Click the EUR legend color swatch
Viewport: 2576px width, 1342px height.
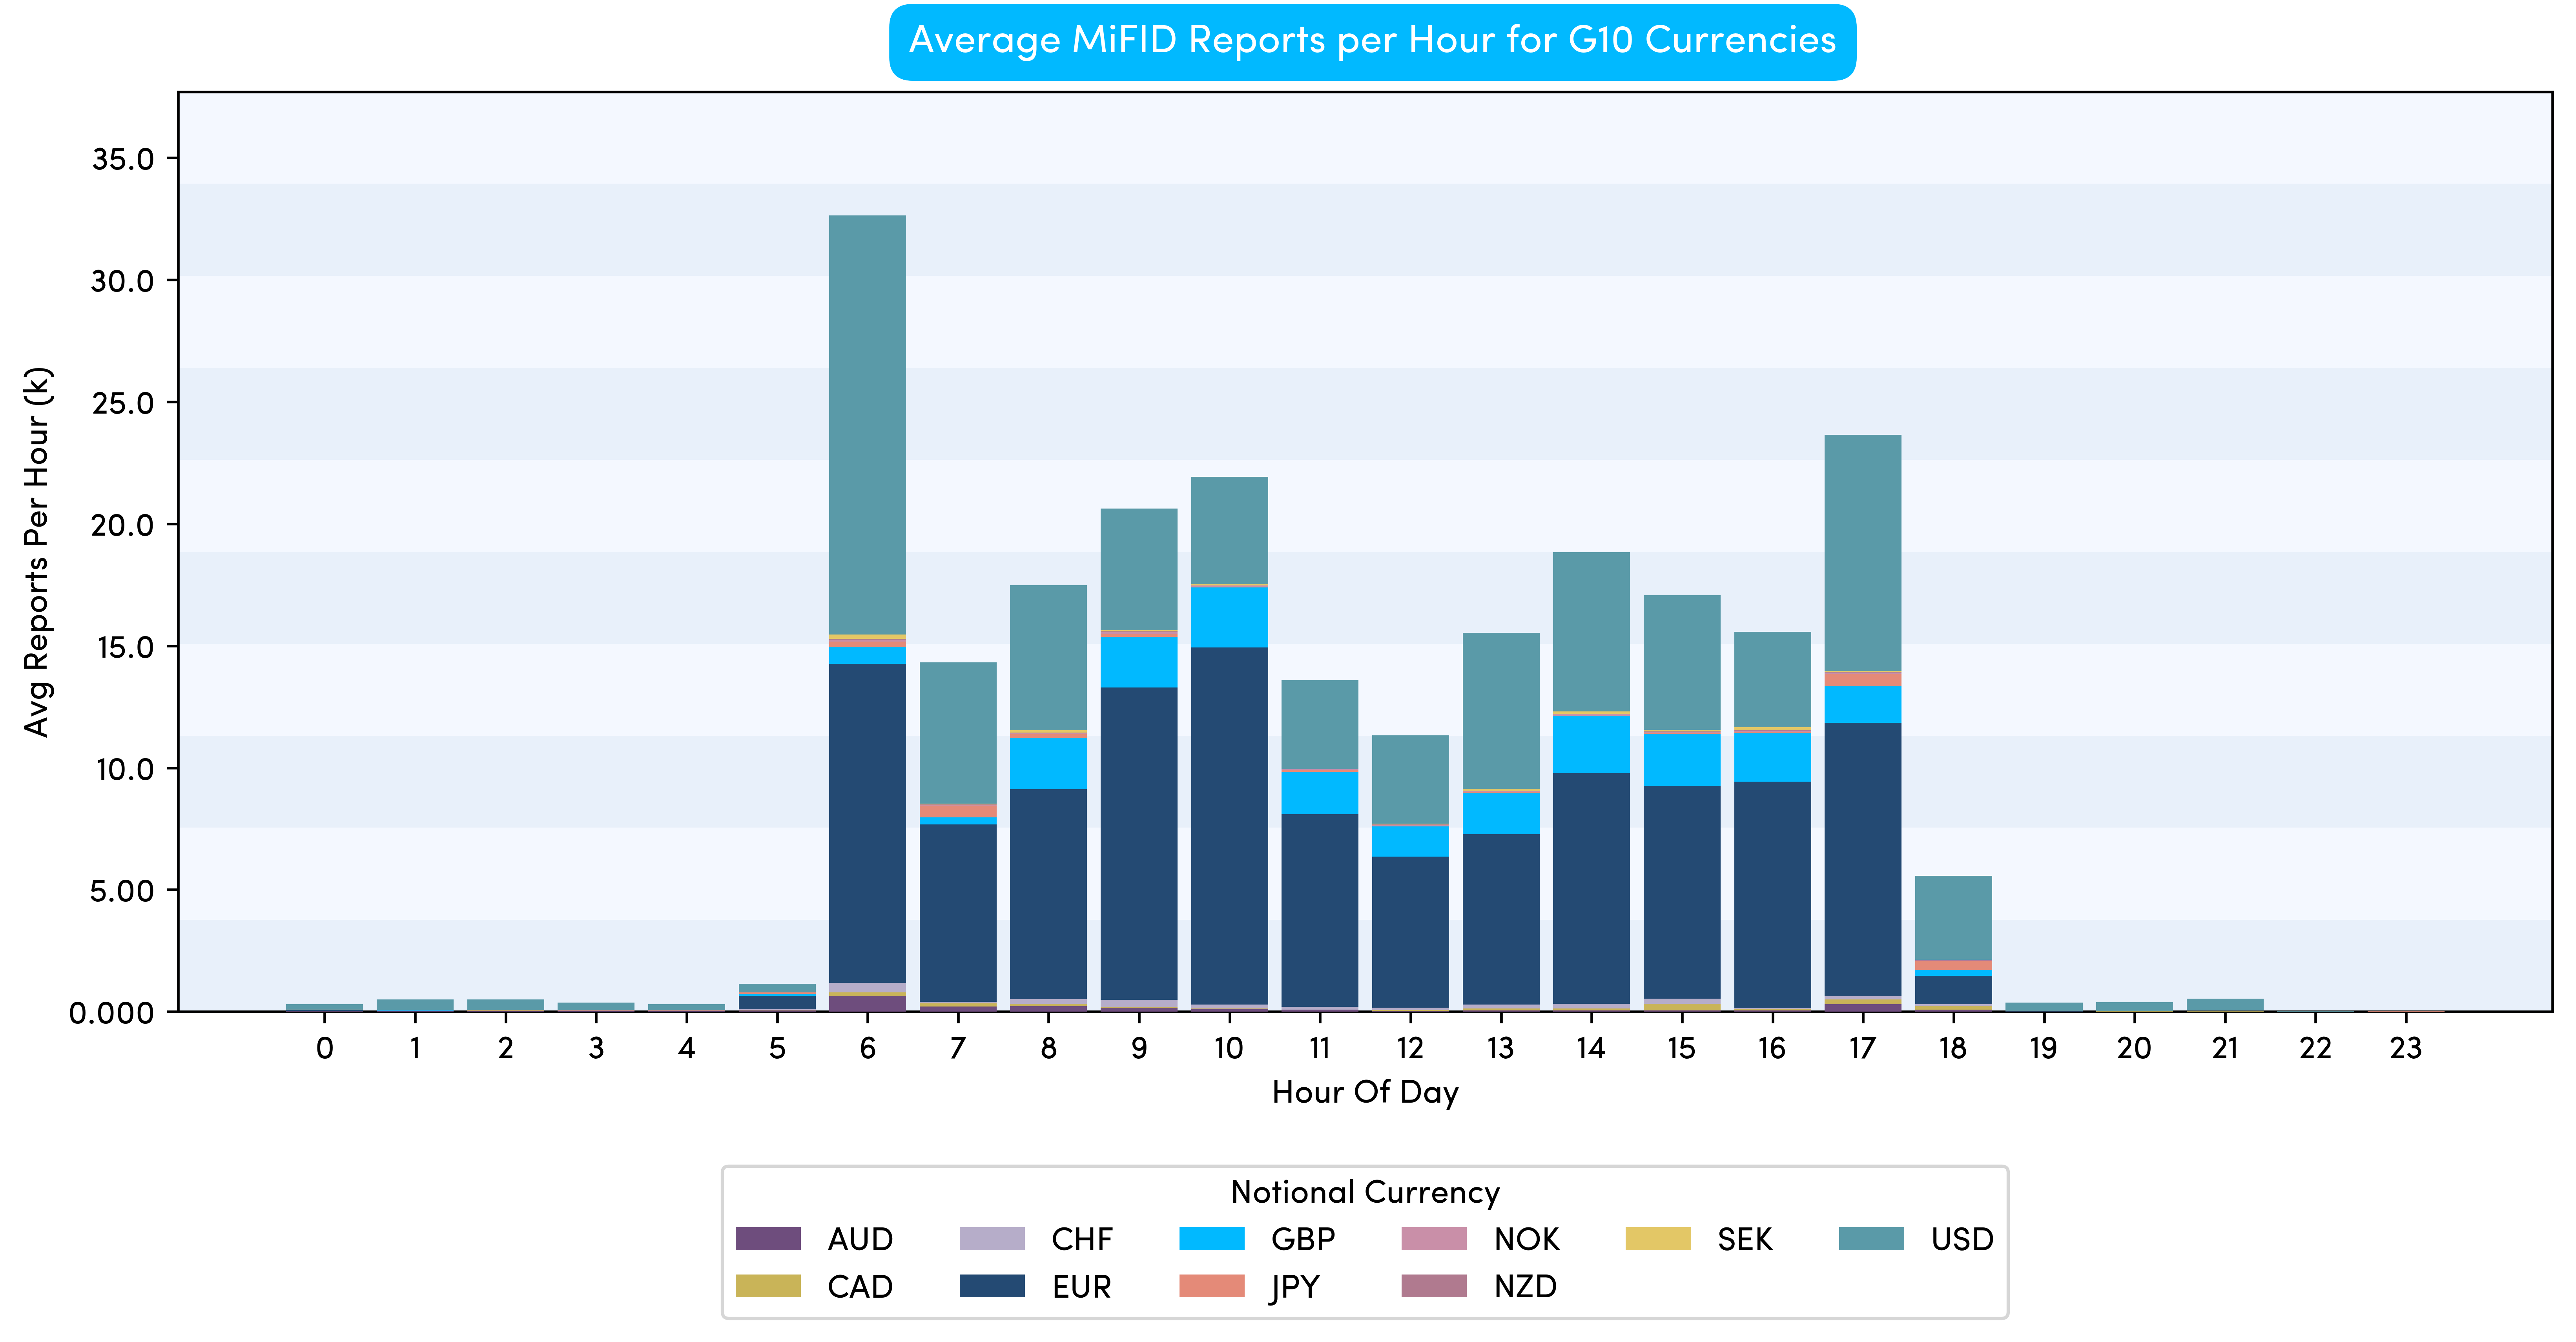click(x=991, y=1285)
